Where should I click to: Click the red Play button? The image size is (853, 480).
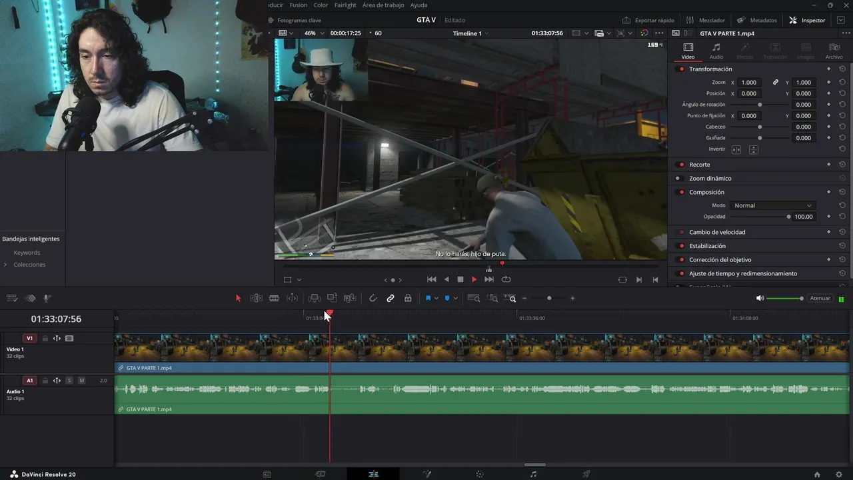click(474, 279)
